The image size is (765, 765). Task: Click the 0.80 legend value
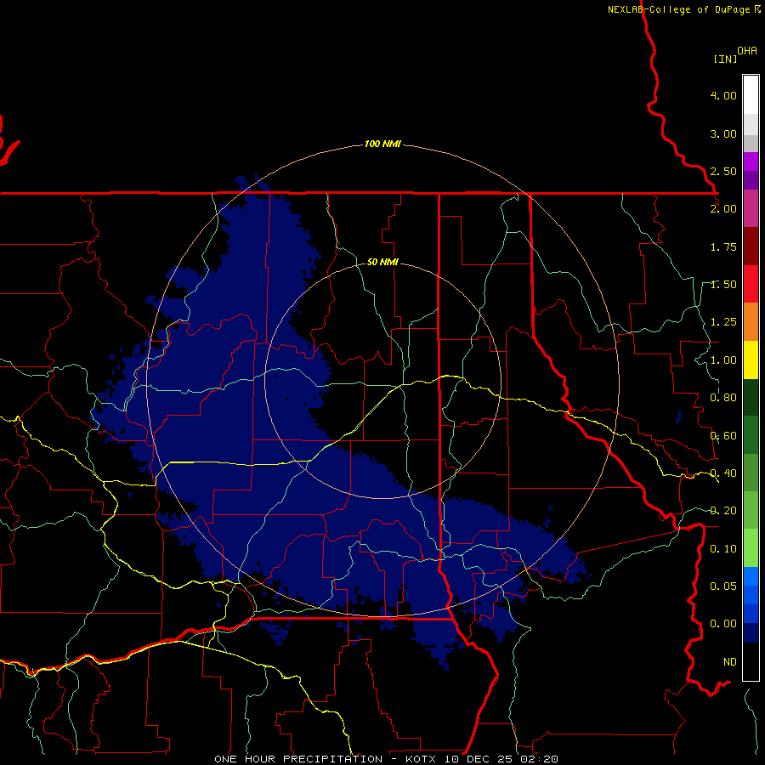pos(723,398)
